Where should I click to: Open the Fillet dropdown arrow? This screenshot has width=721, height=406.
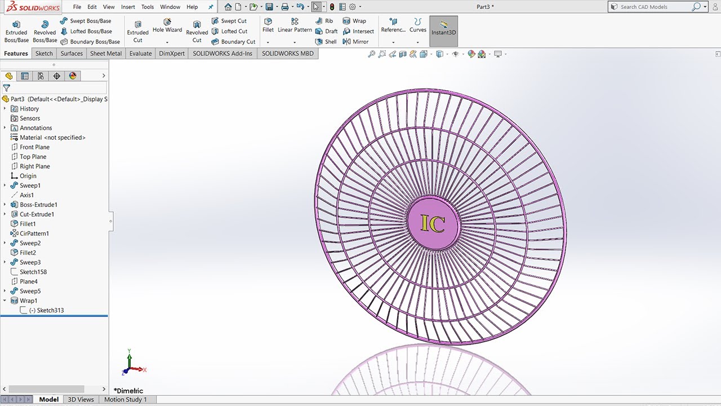coord(268,42)
